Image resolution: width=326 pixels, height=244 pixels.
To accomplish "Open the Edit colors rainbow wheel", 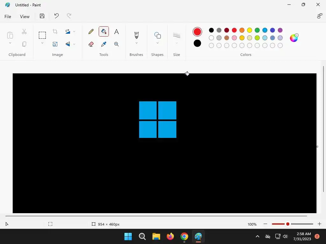I will coord(294,38).
